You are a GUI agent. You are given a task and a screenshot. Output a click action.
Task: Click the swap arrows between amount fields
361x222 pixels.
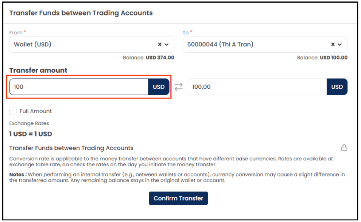pyautogui.click(x=179, y=87)
